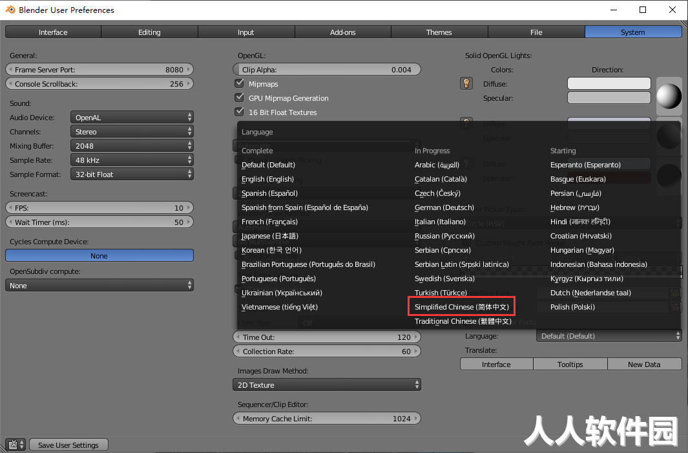Select Dutch (Nederlandse taal)
This screenshot has height=453, width=688.
point(590,292)
